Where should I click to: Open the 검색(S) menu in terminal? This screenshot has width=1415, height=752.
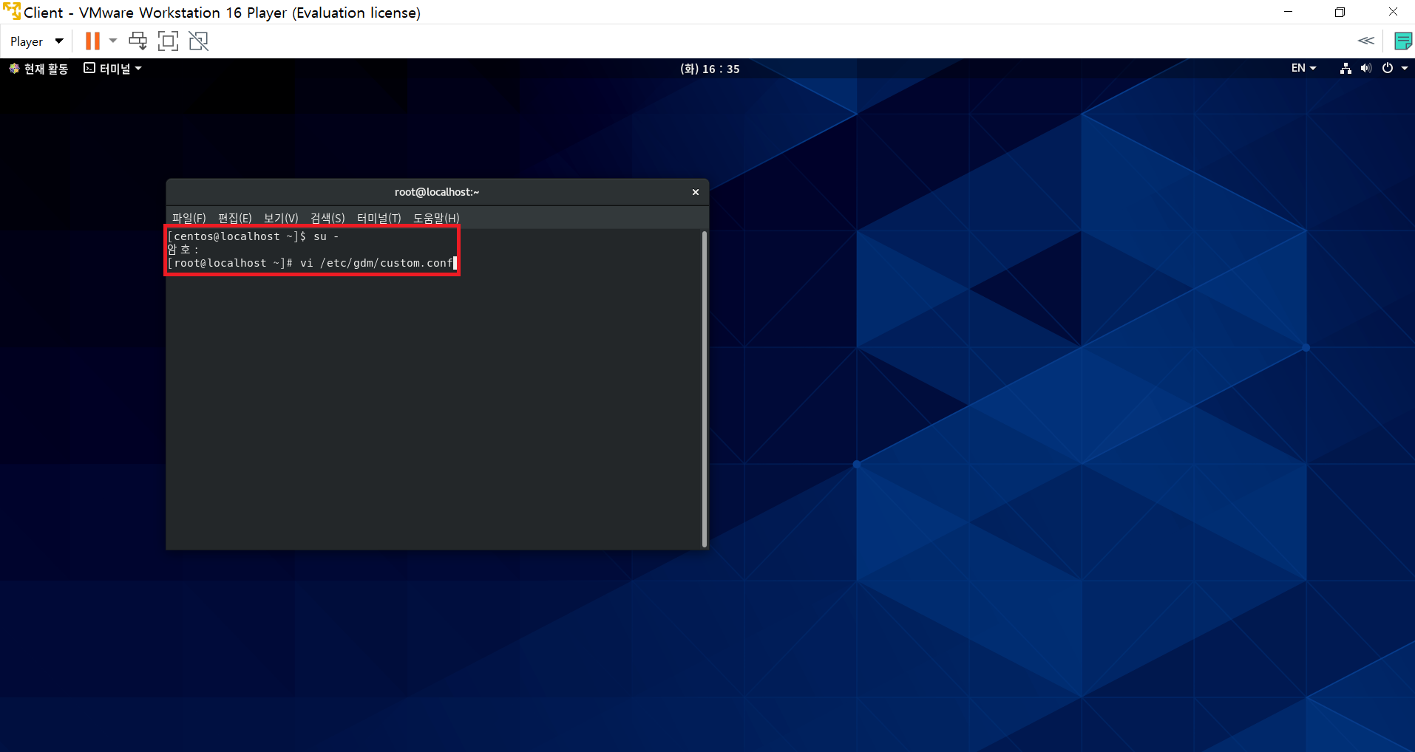tap(328, 218)
